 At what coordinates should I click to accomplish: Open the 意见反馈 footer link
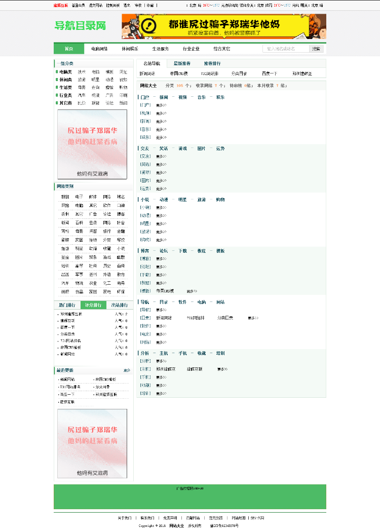click(216, 518)
